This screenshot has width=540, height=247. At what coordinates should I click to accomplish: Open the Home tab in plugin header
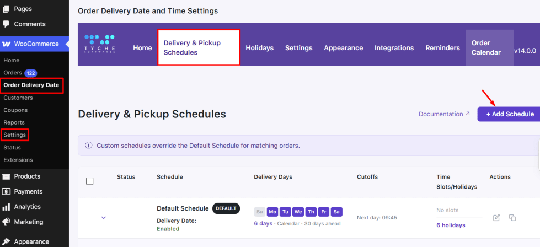tap(142, 48)
